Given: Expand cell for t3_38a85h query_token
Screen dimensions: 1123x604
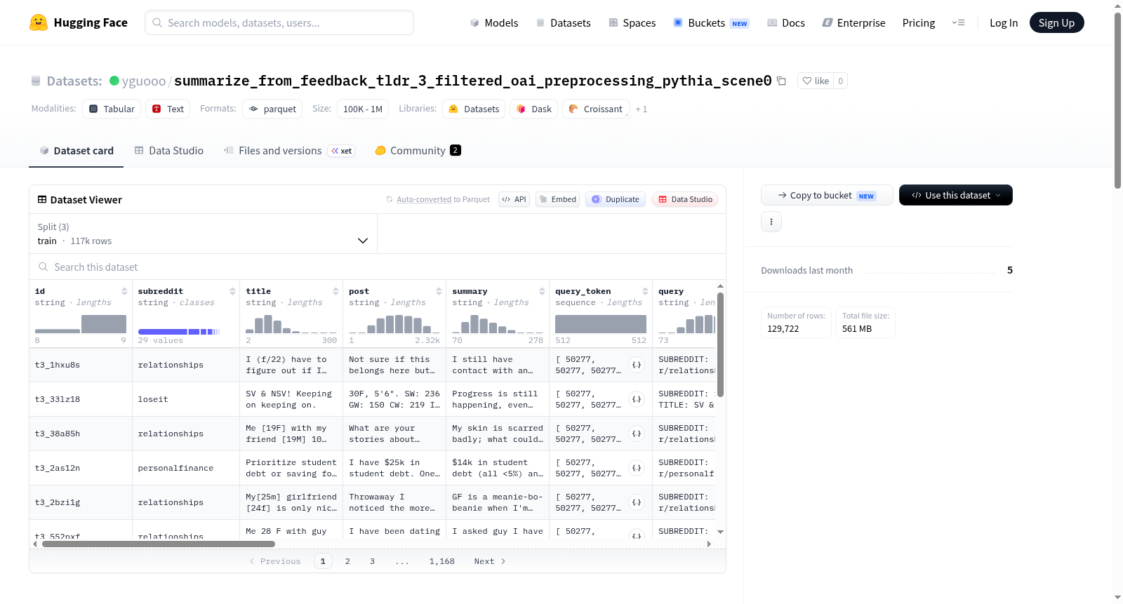Looking at the screenshot, I should [x=637, y=434].
